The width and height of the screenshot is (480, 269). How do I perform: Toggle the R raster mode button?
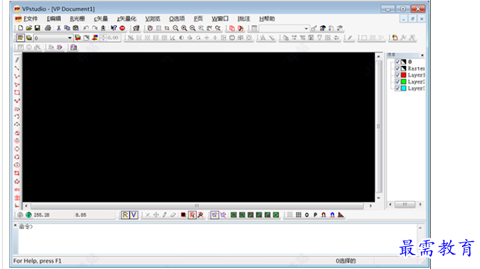pos(125,215)
